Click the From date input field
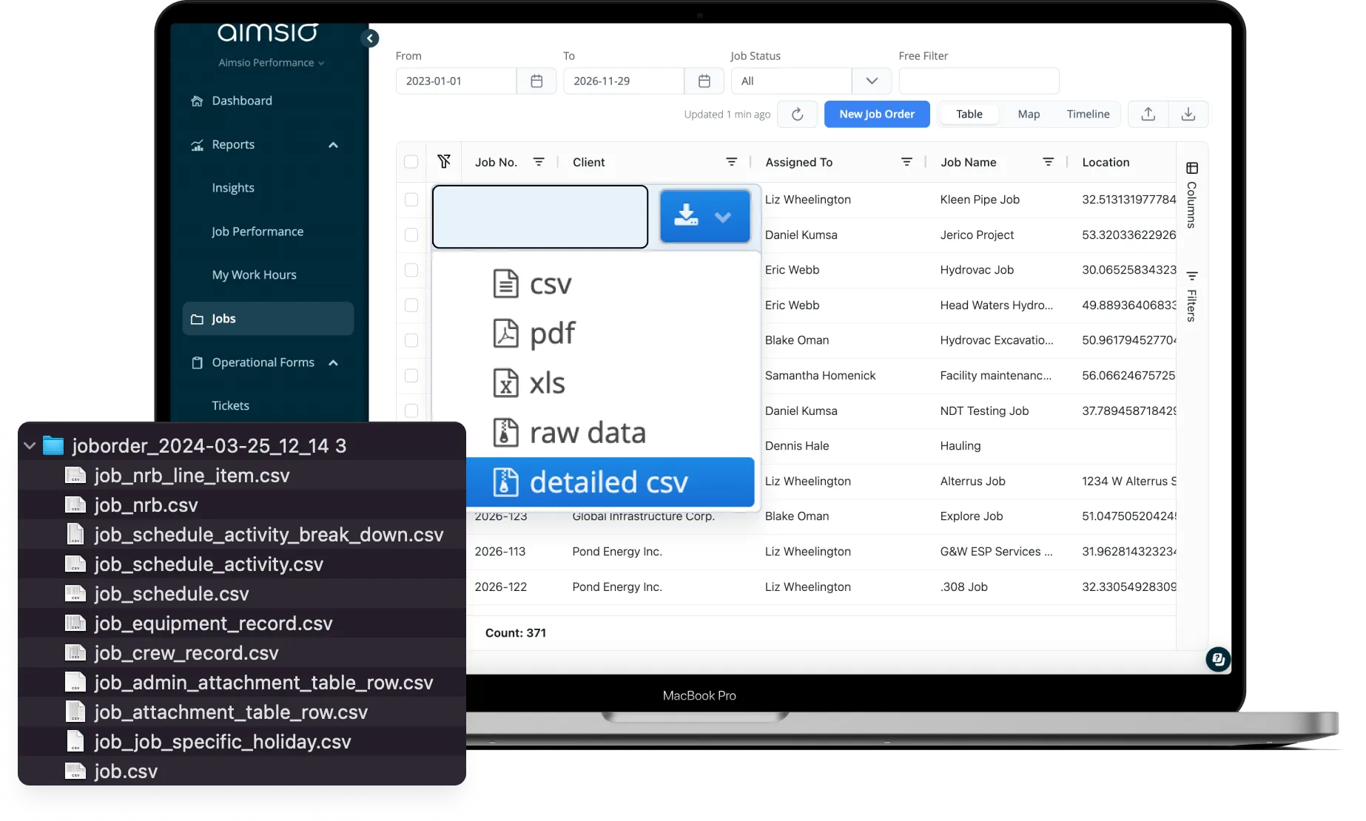The width and height of the screenshot is (1366, 821). (x=456, y=81)
